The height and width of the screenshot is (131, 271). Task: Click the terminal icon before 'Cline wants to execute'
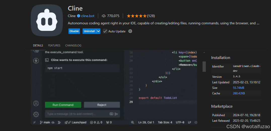[x=47, y=60]
